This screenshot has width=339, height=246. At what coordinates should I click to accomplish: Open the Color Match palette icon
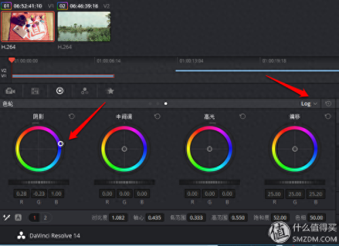coord(35,91)
